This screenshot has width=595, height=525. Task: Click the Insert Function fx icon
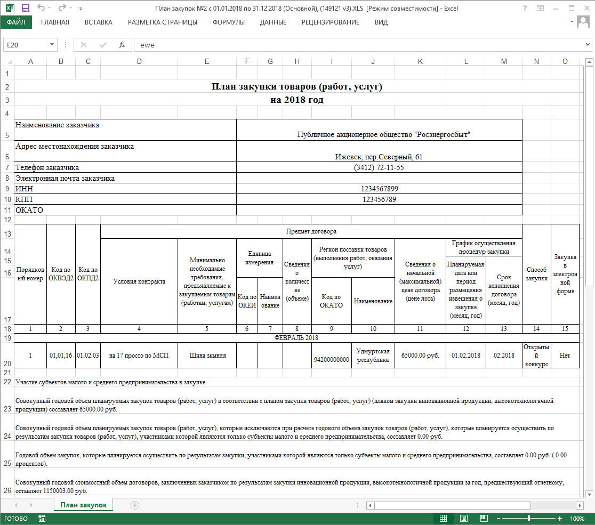click(122, 45)
